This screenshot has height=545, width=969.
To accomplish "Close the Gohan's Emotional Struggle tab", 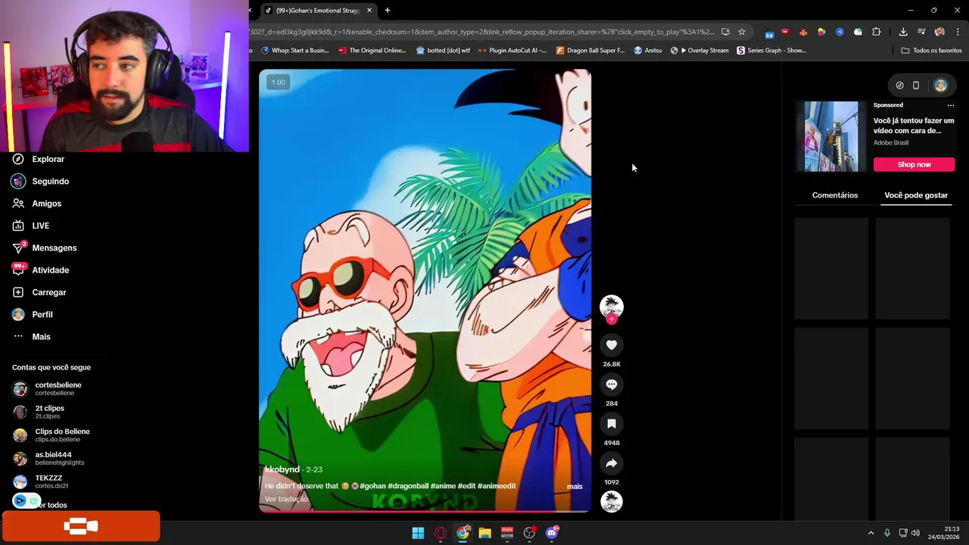I will pos(369,11).
